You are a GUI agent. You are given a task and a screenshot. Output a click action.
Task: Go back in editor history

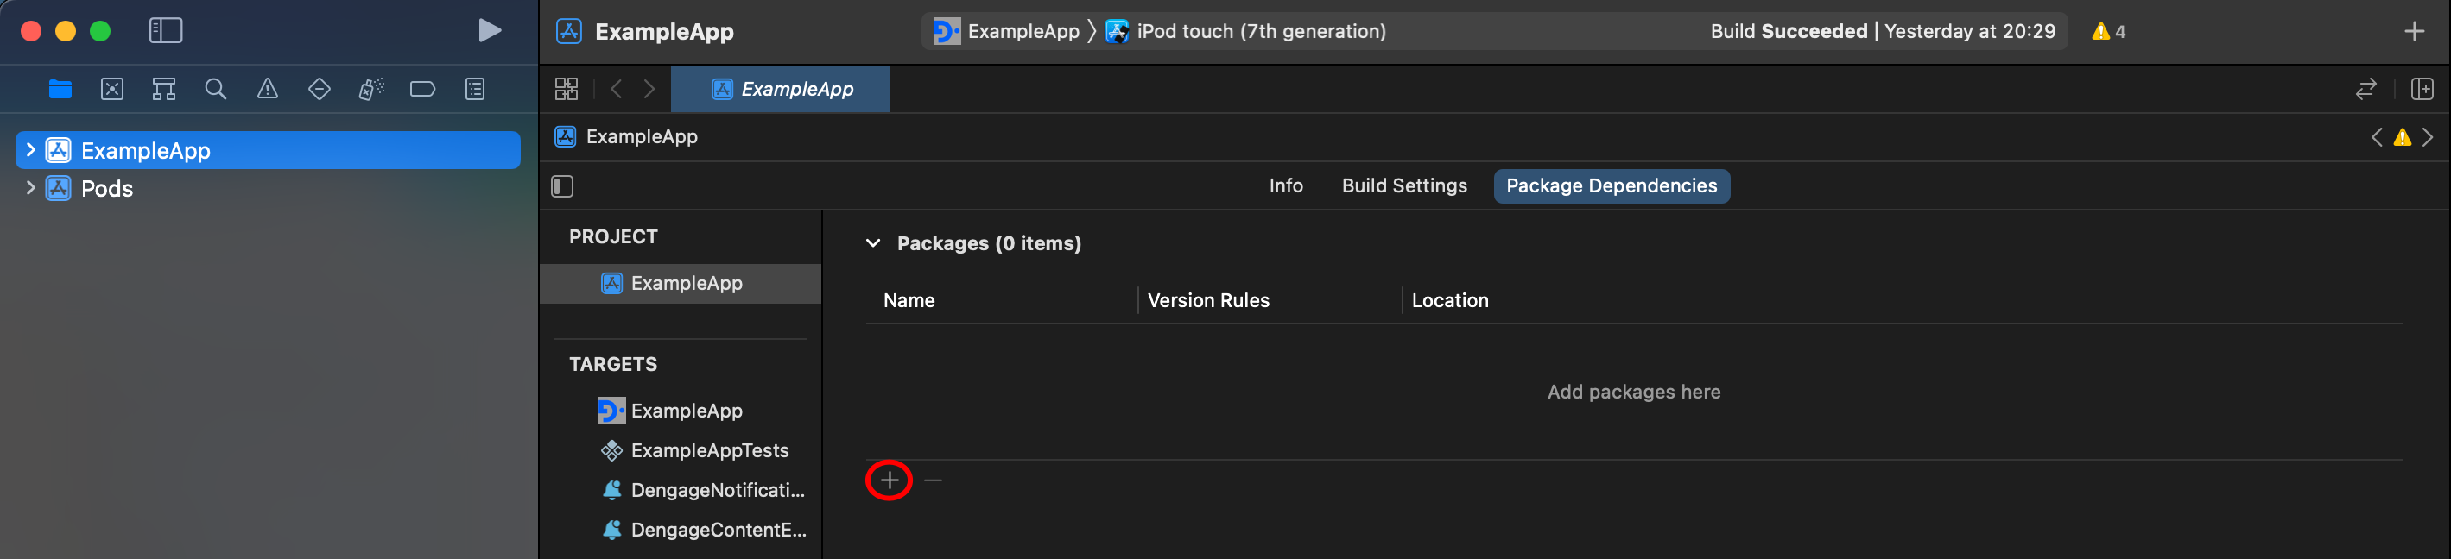[x=617, y=90]
